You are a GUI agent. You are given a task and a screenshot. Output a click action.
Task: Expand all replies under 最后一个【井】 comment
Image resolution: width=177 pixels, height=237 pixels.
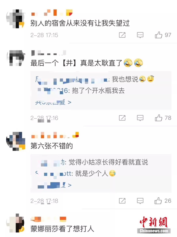coord(53,102)
